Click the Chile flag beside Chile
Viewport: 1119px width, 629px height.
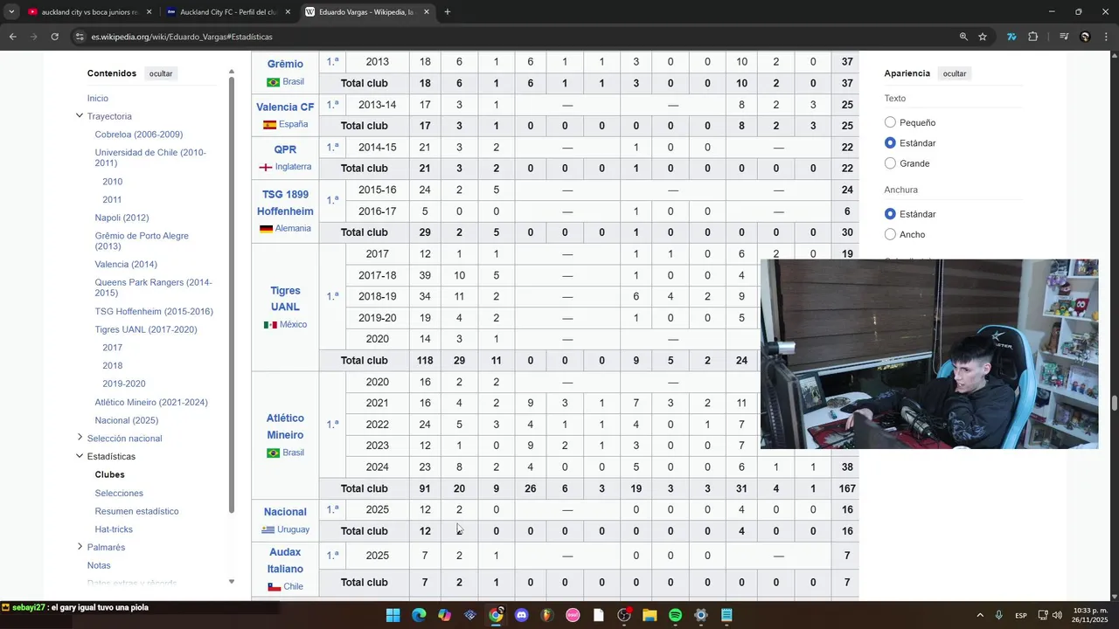pyautogui.click(x=275, y=587)
